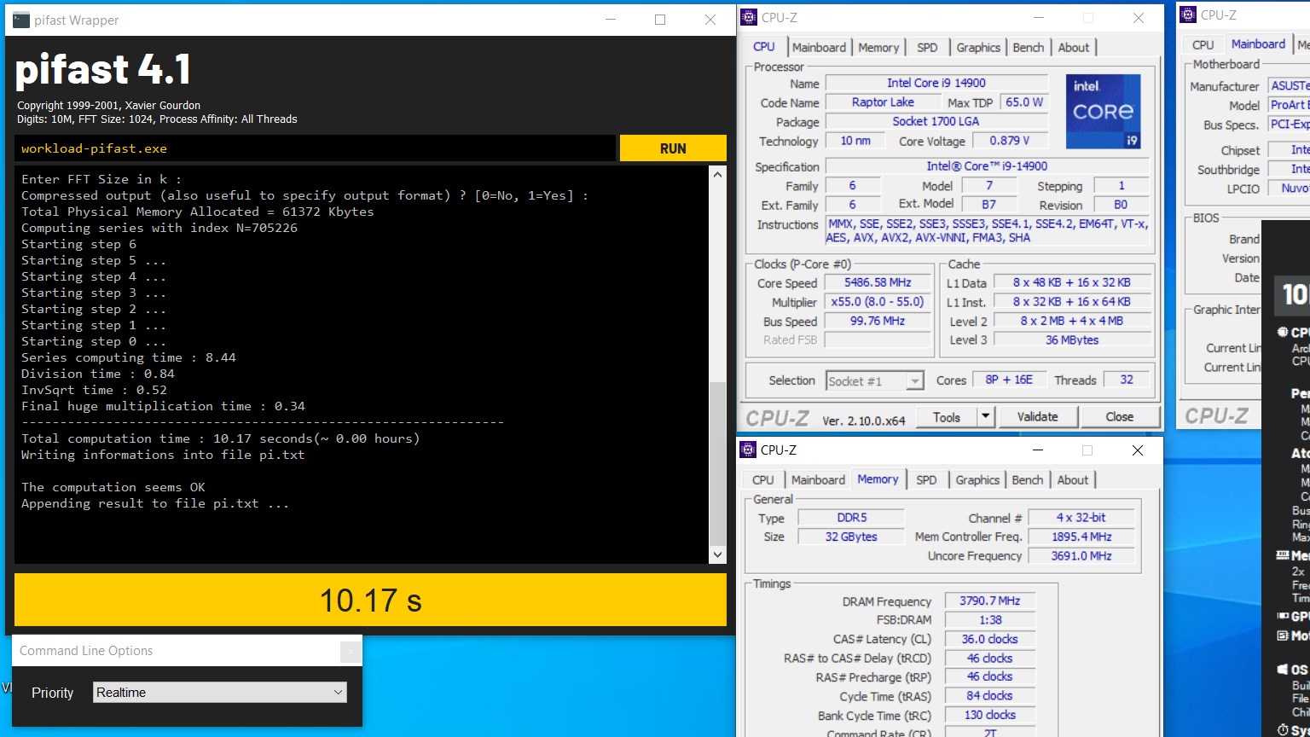The image size is (1310, 737).
Task: Click the Intel Core i9 logo
Action: point(1104,111)
